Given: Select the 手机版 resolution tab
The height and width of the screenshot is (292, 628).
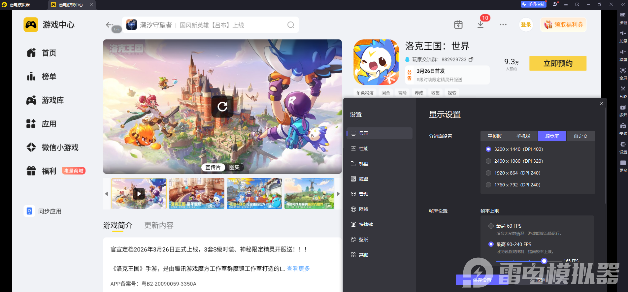Looking at the screenshot, I should (x=523, y=136).
